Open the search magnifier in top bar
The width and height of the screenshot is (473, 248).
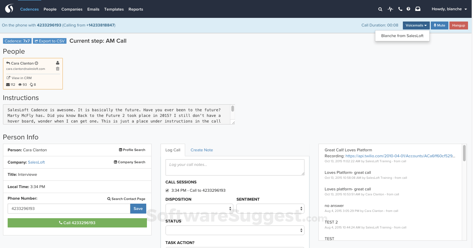click(380, 9)
